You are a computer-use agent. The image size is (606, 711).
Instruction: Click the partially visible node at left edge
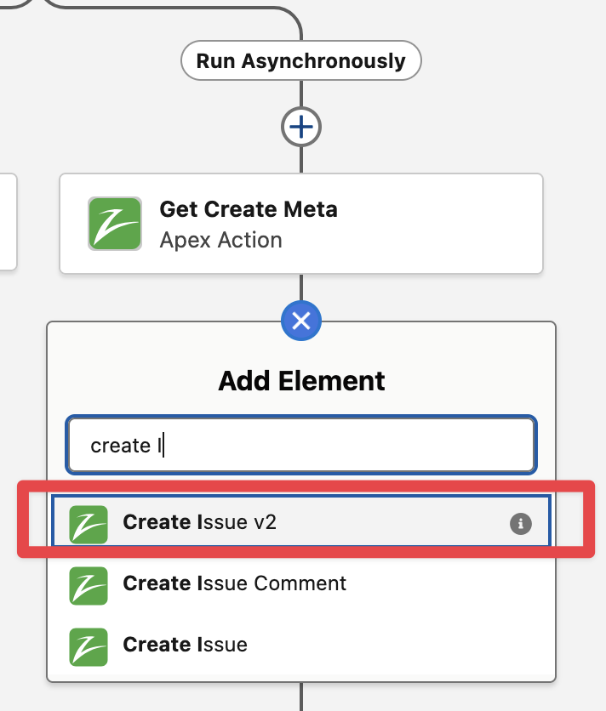(8, 222)
